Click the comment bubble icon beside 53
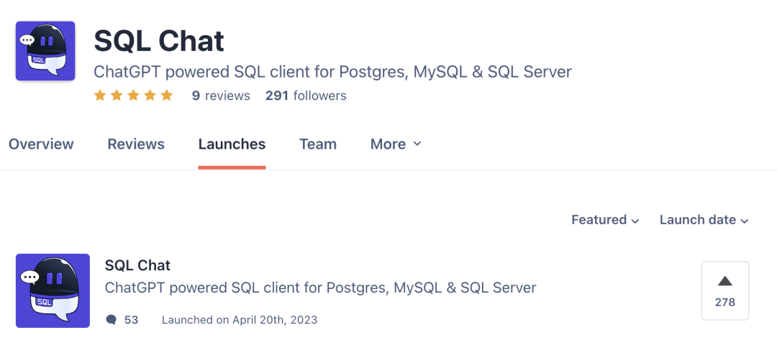This screenshot has width=777, height=363. (111, 320)
